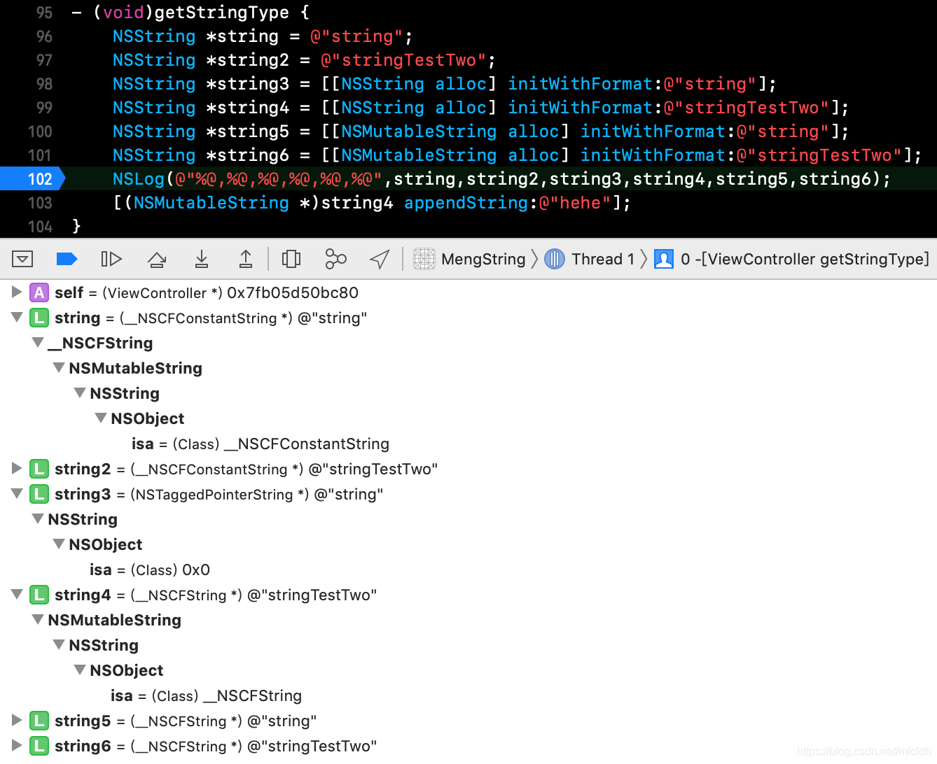Select the step out icon
This screenshot has width=937, height=764.
tap(246, 259)
